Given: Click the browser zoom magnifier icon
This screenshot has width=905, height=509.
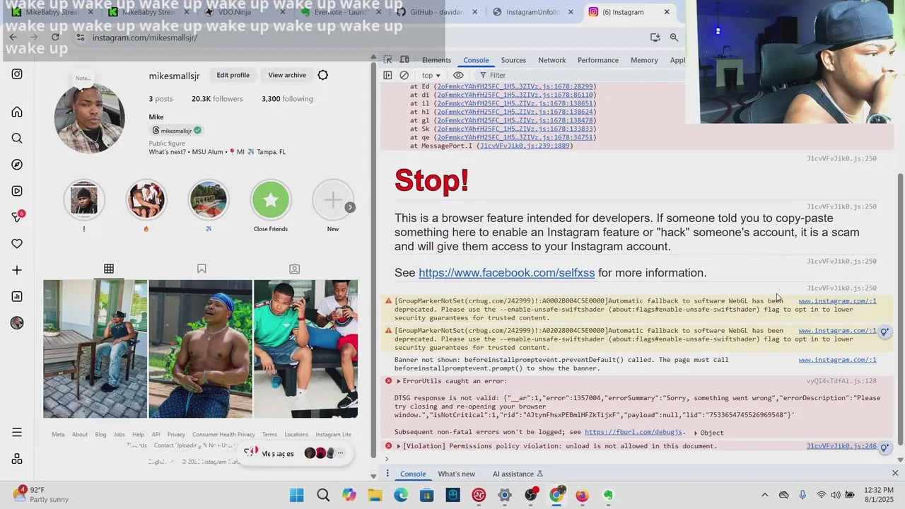Looking at the screenshot, I should point(674,37).
